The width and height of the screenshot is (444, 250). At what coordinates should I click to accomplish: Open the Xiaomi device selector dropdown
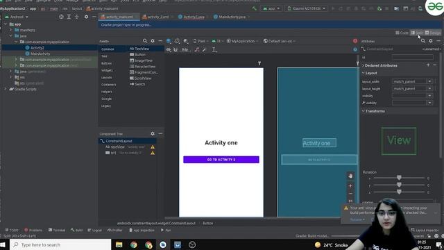click(307, 8)
